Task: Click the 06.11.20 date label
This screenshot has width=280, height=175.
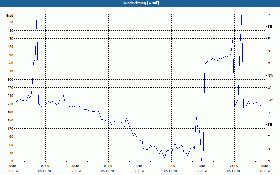Action: point(265,171)
